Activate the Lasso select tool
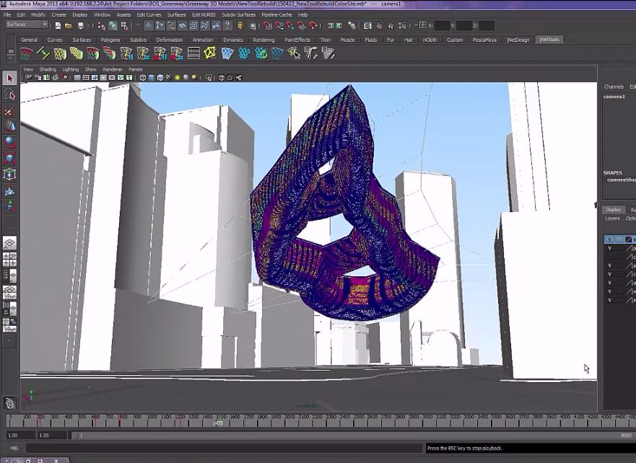This screenshot has height=463, width=636. pos(9,95)
